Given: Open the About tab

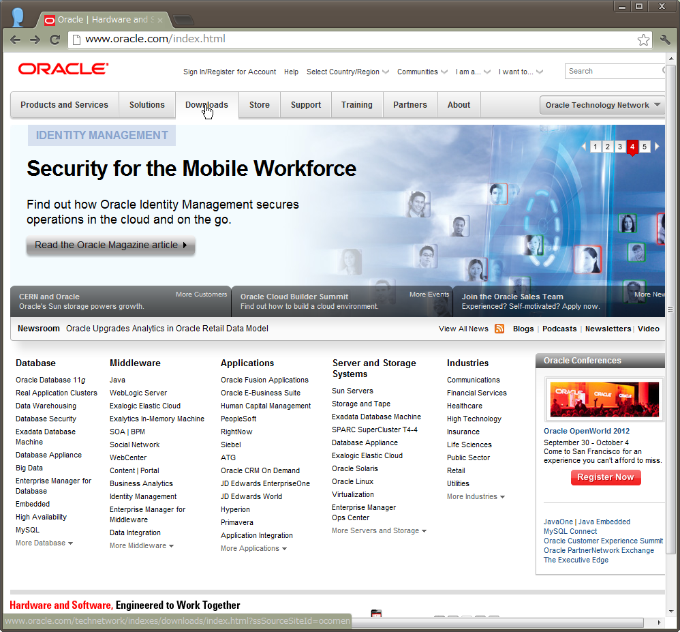Looking at the screenshot, I should [459, 105].
